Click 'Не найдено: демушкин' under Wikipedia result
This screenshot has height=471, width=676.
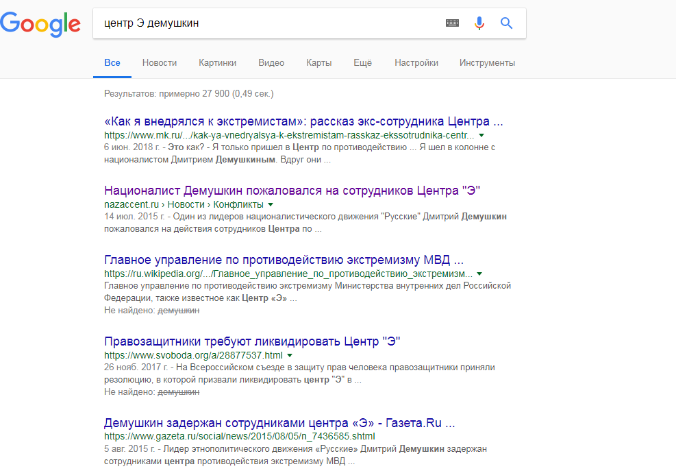(x=151, y=311)
